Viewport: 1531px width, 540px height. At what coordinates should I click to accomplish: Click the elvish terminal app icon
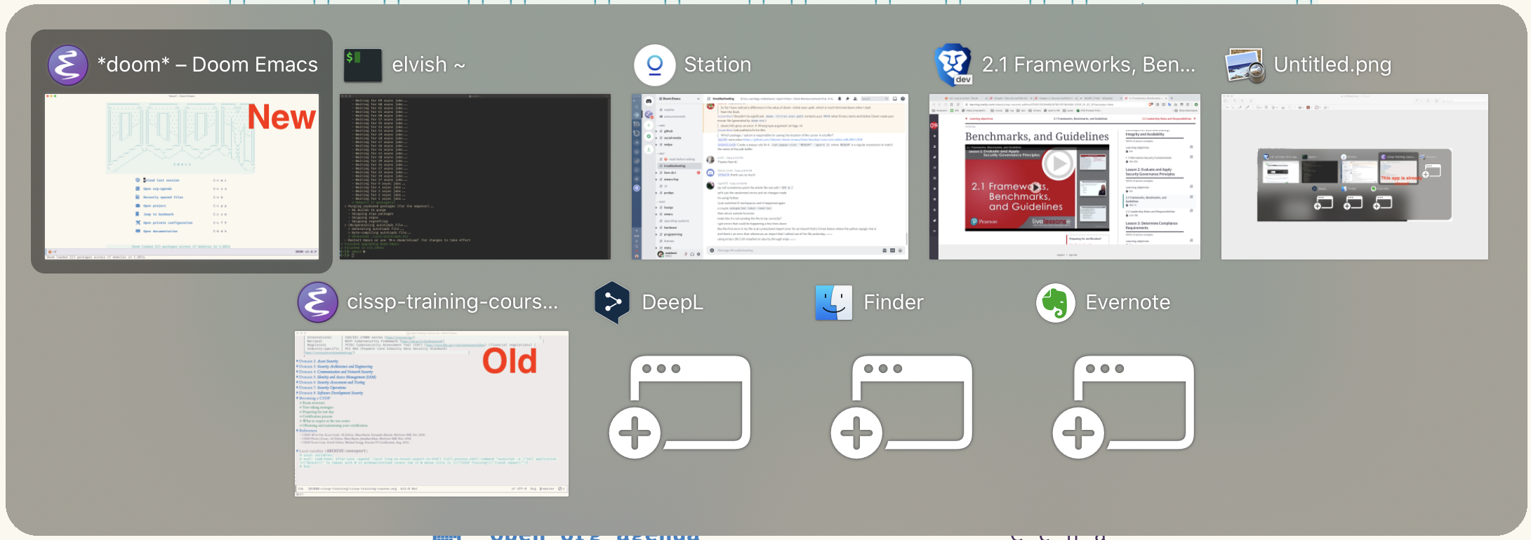pyautogui.click(x=363, y=65)
